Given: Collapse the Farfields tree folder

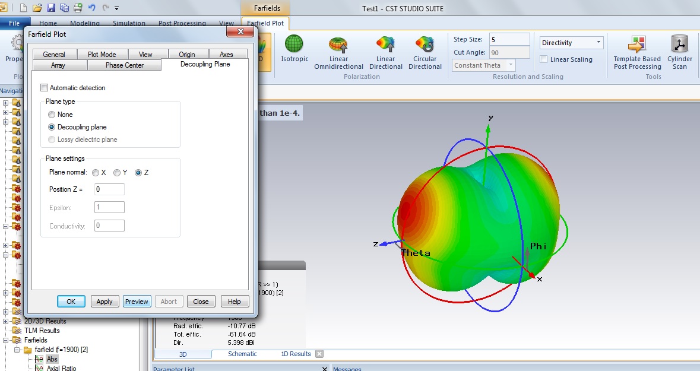Looking at the screenshot, I should click(6, 340).
